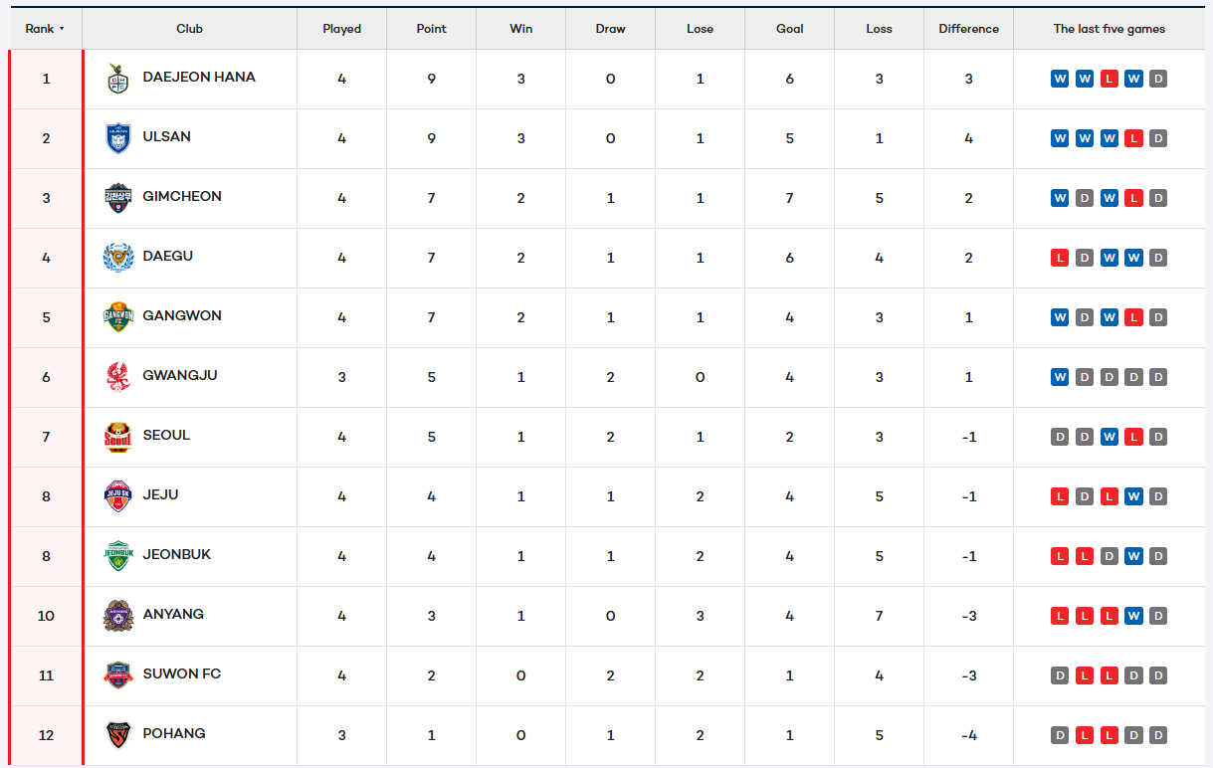Open the SUWON FC club link
The height and width of the screenshot is (768, 1213).
181,673
